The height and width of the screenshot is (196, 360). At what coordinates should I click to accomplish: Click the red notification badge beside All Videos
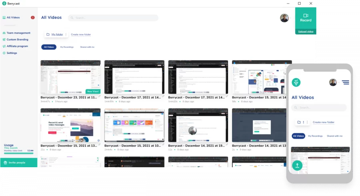point(33,18)
